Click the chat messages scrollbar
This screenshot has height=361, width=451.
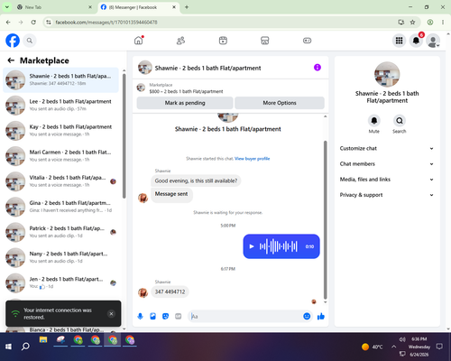325,219
